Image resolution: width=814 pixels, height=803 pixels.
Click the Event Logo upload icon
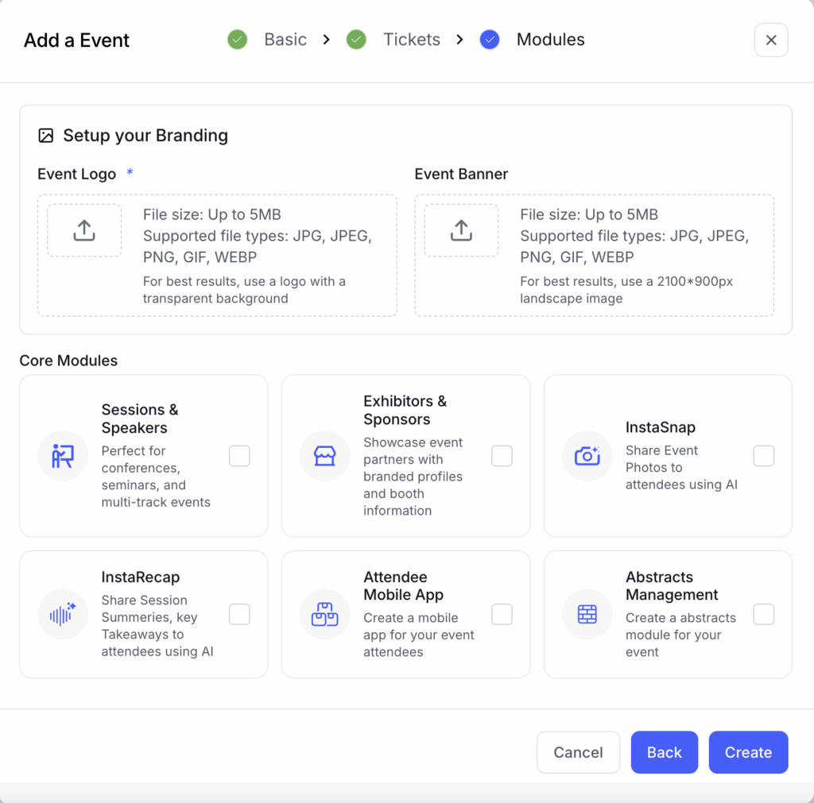(x=84, y=230)
